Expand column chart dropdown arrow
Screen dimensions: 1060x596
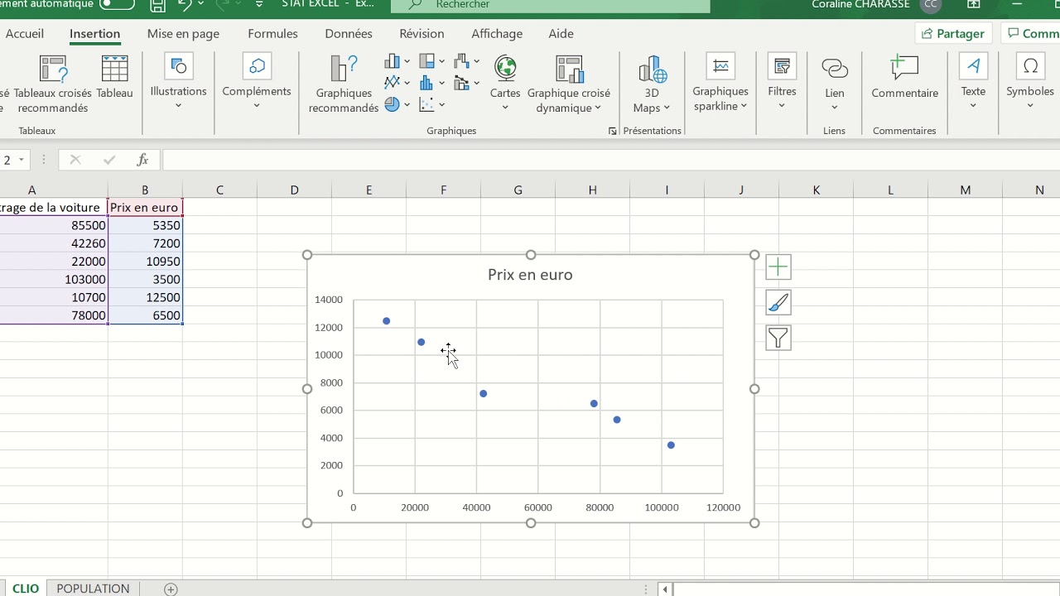[407, 61]
